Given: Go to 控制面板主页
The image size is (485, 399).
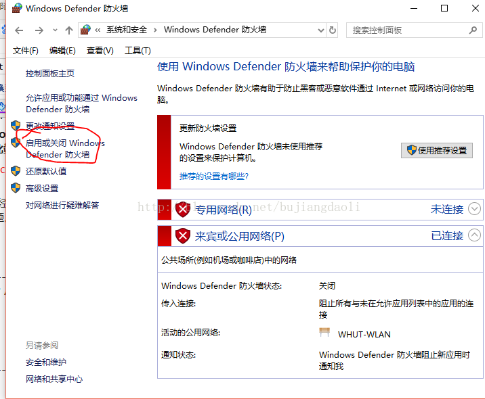Looking at the screenshot, I should pos(50,74).
